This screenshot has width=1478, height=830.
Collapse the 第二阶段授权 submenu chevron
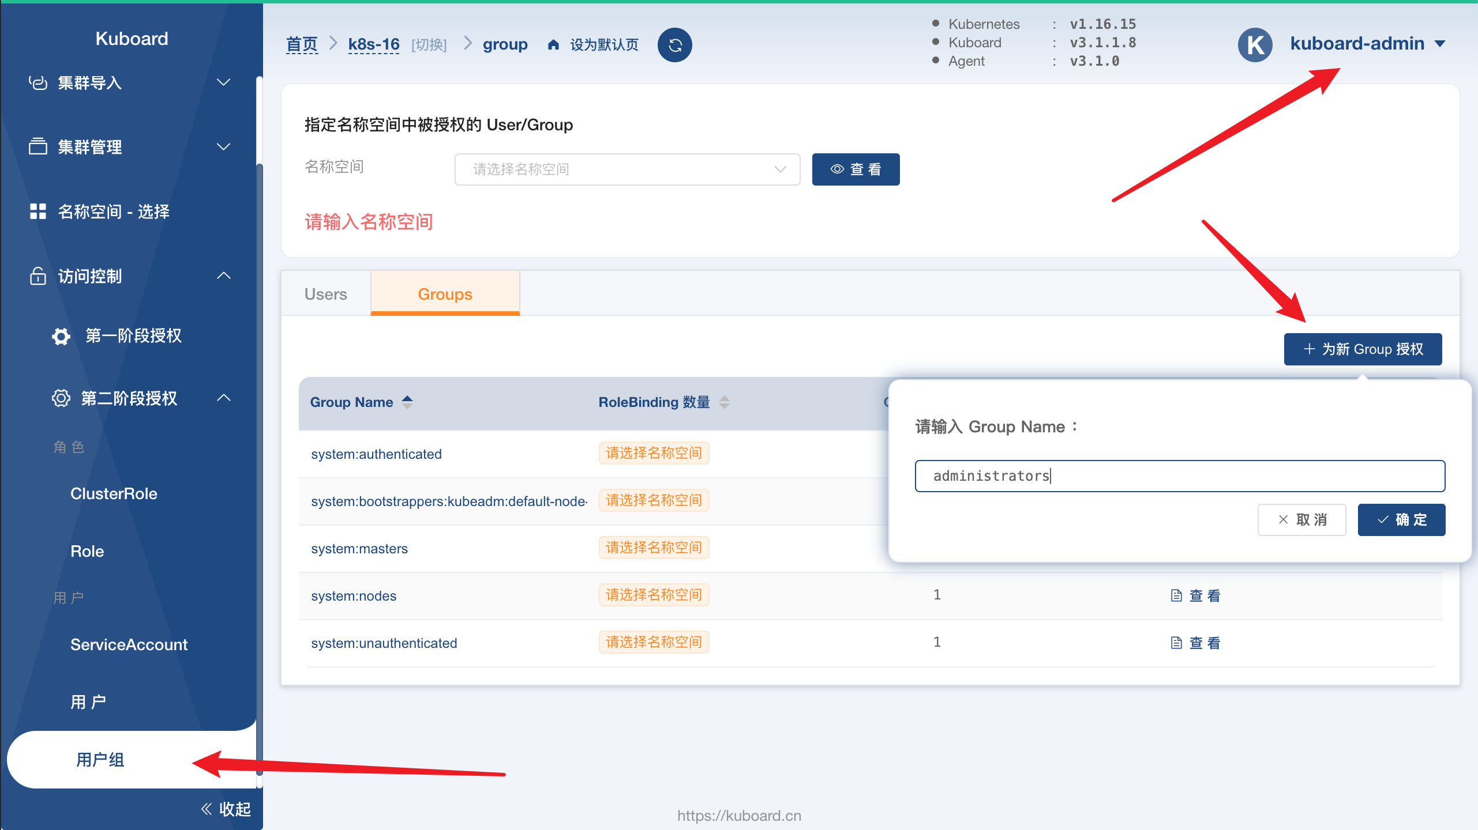click(224, 398)
